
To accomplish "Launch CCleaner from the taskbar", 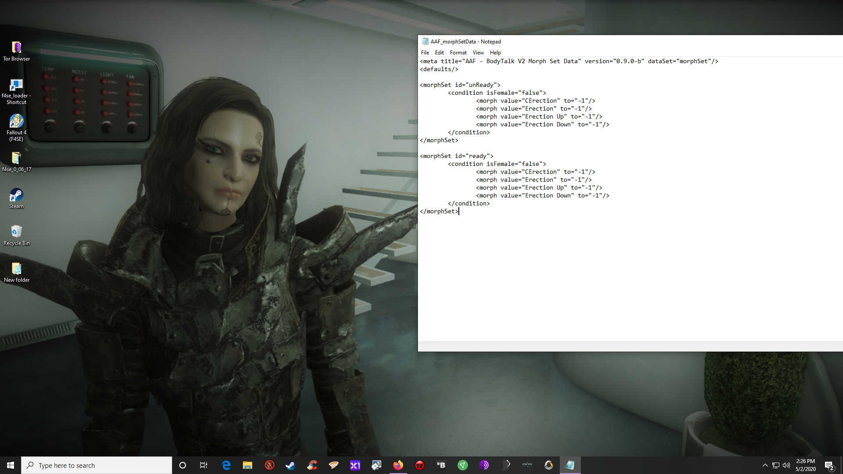I will coord(312,465).
